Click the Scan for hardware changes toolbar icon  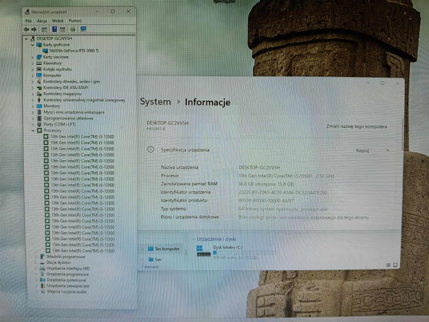pyautogui.click(x=73, y=29)
